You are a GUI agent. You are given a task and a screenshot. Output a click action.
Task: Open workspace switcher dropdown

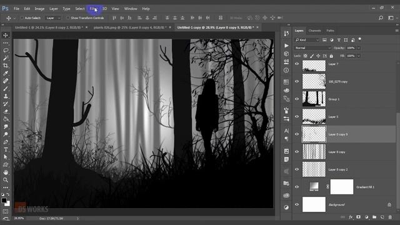(x=391, y=18)
